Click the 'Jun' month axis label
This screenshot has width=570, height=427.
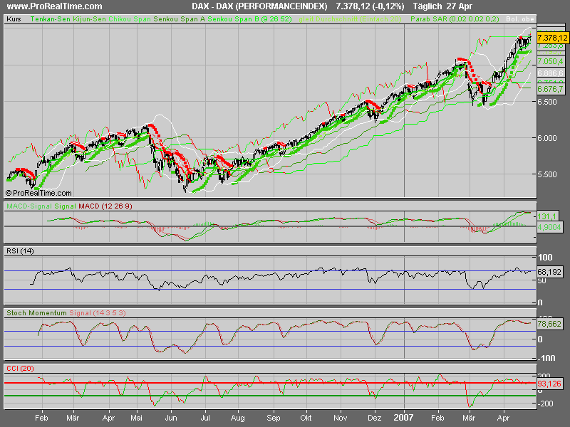(171, 418)
